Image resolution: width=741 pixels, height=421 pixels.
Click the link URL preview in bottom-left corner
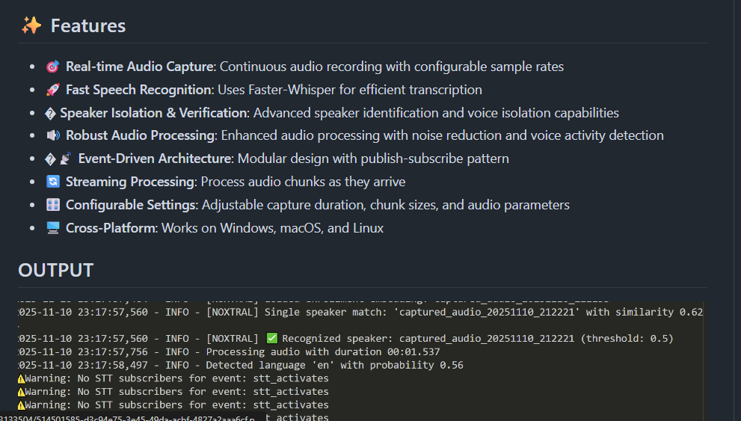click(127, 417)
